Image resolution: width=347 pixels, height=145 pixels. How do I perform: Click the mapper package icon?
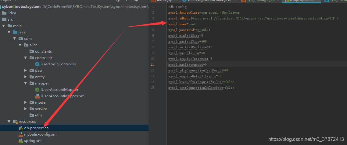pyautogui.click(x=32, y=83)
